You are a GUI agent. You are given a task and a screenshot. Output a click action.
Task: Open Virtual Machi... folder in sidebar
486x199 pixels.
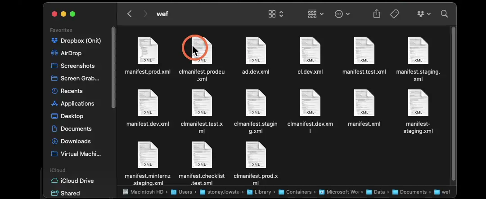pyautogui.click(x=76, y=154)
